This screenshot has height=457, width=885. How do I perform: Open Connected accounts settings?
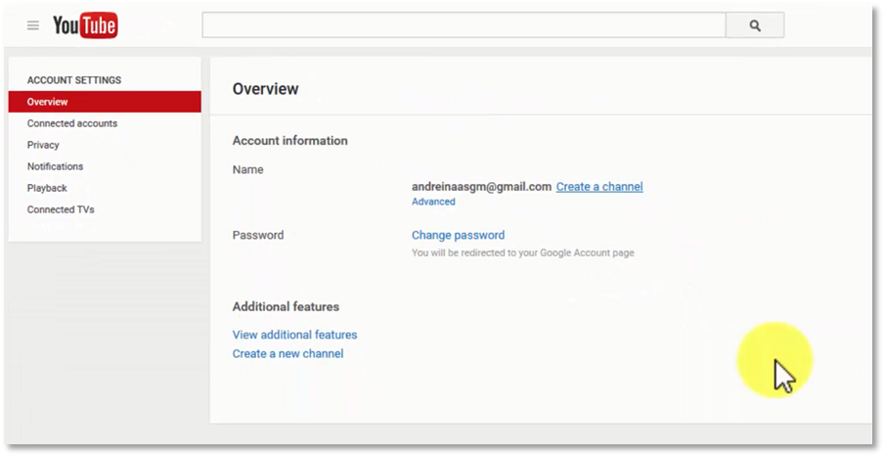click(72, 123)
